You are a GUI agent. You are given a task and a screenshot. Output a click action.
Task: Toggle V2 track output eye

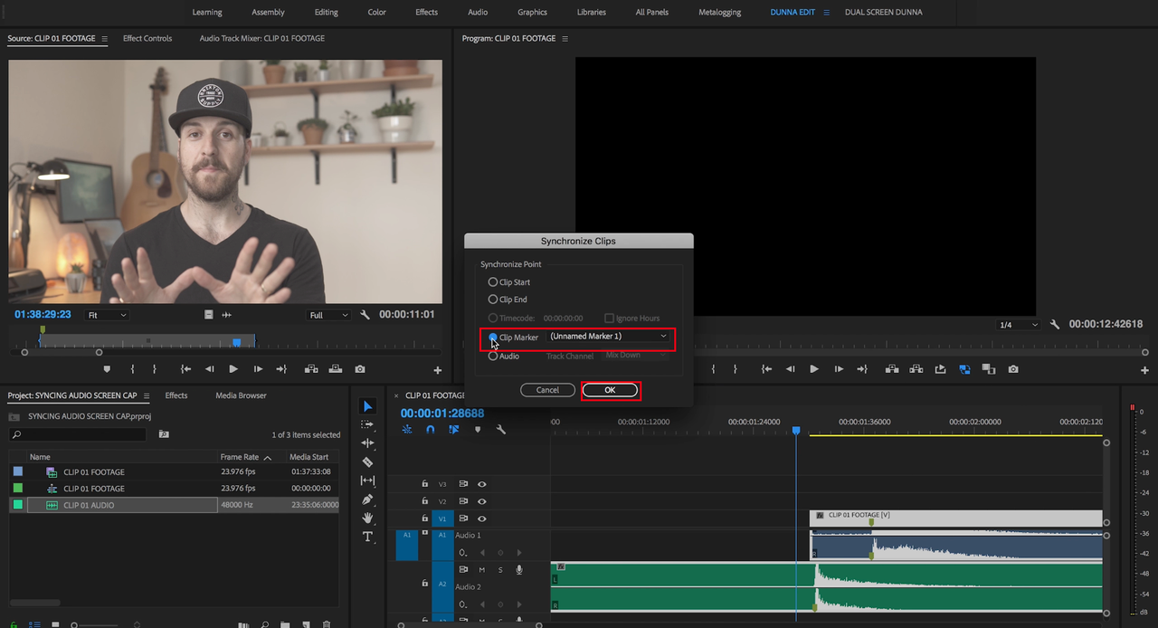[x=481, y=501]
